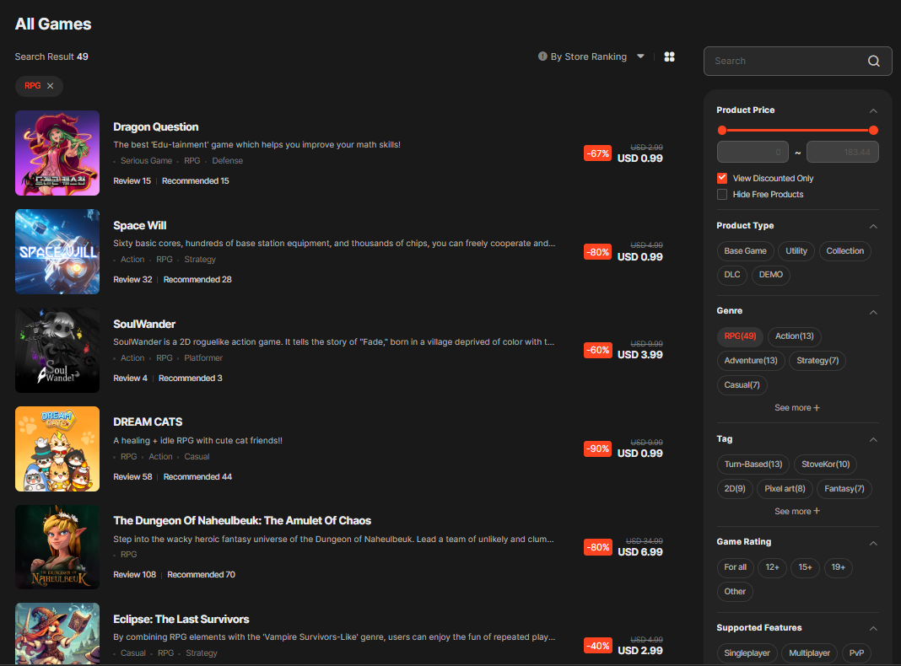Click Space Will Recommended 28 text
The width and height of the screenshot is (901, 666).
click(x=197, y=280)
